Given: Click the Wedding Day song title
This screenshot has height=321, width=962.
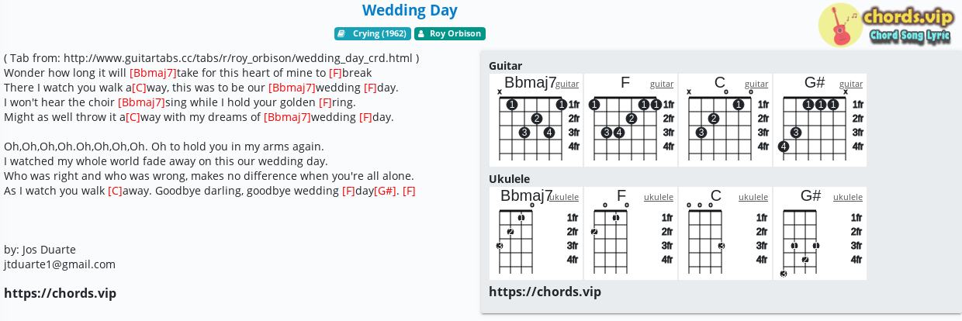Looking at the screenshot, I should tap(410, 10).
